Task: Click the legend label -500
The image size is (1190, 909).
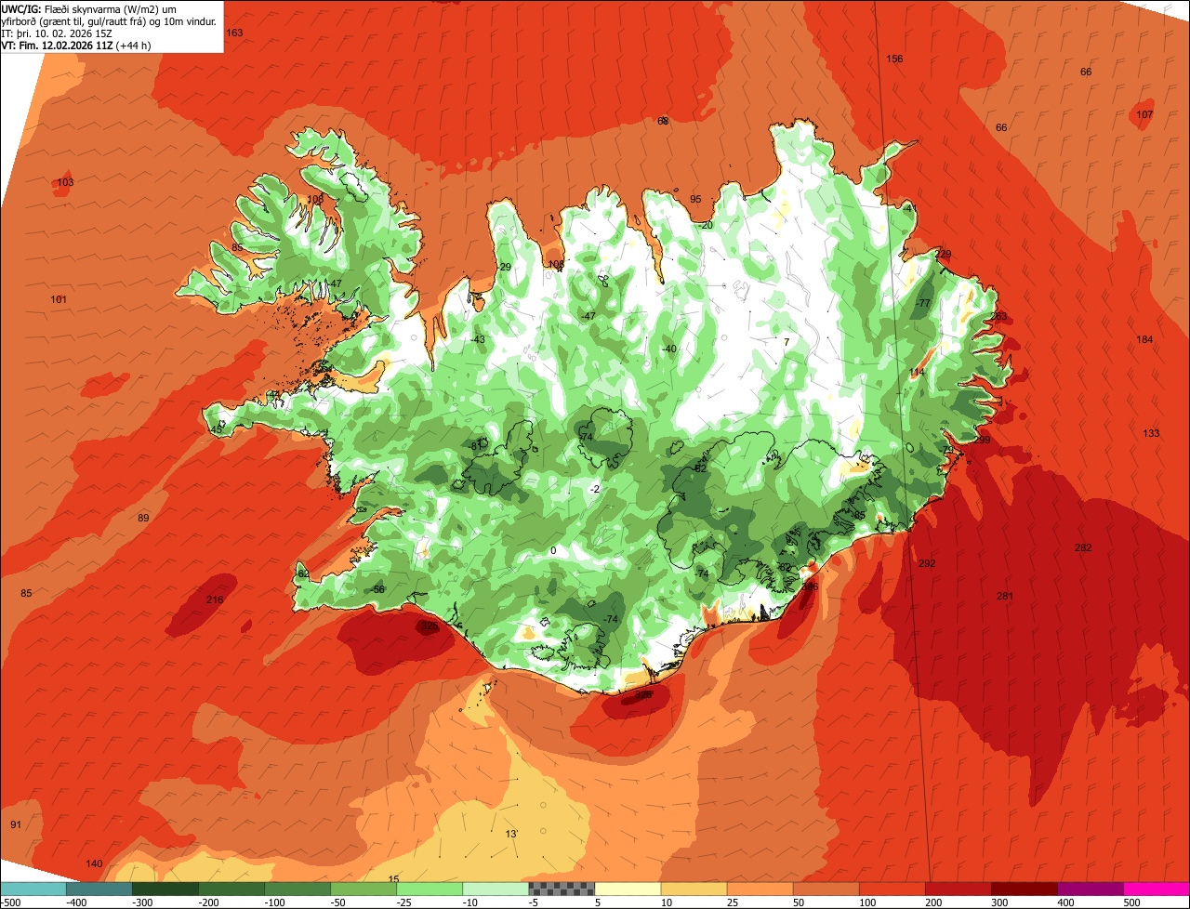Action: [10, 902]
